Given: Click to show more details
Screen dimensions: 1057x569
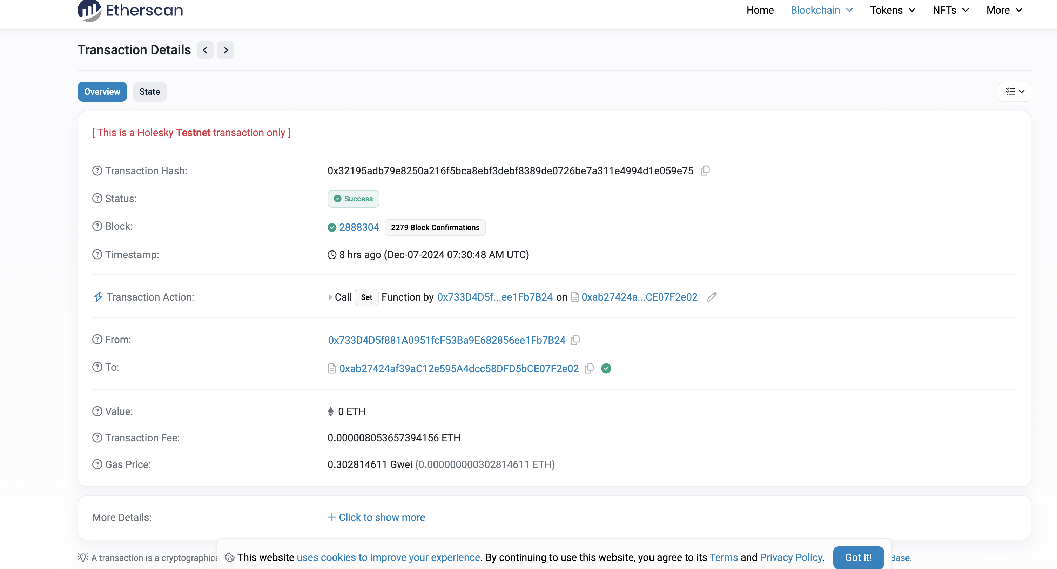Looking at the screenshot, I should click(376, 517).
